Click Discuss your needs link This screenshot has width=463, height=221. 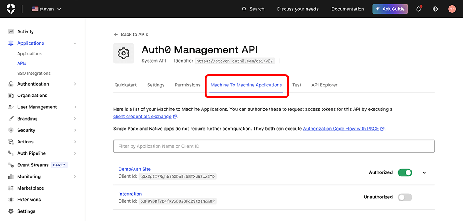[x=298, y=9]
